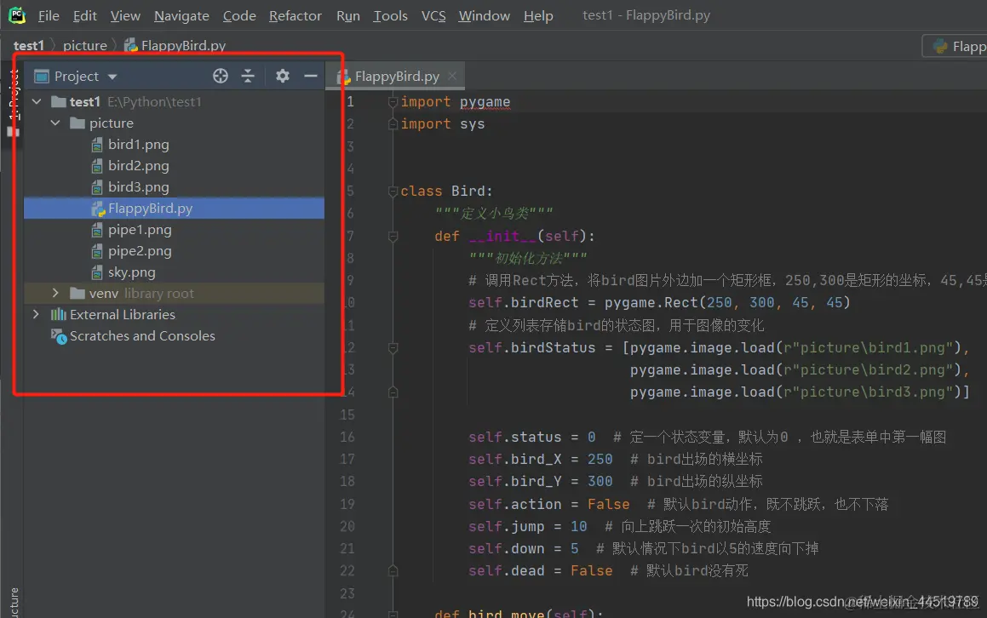This screenshot has width=987, height=618.
Task: Click the 'pygame' word on line 1
Action: pos(485,102)
